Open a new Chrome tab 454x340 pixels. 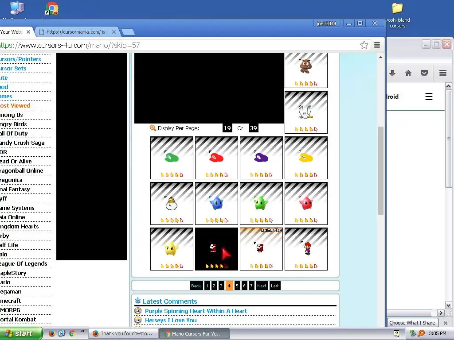point(128,32)
